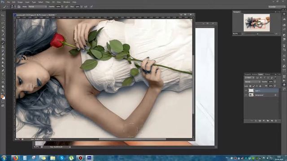Image resolution: width=287 pixels, height=161 pixels.
Task: Select the Paint Bucket tool
Action: click(x=3, y=59)
